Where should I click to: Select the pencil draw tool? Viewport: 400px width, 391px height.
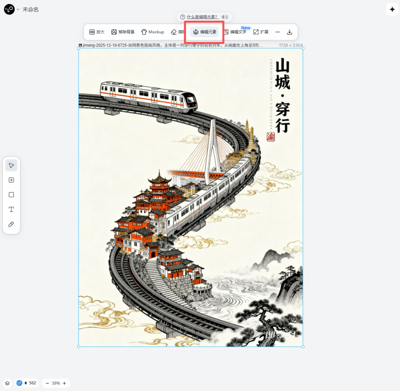tap(11, 224)
